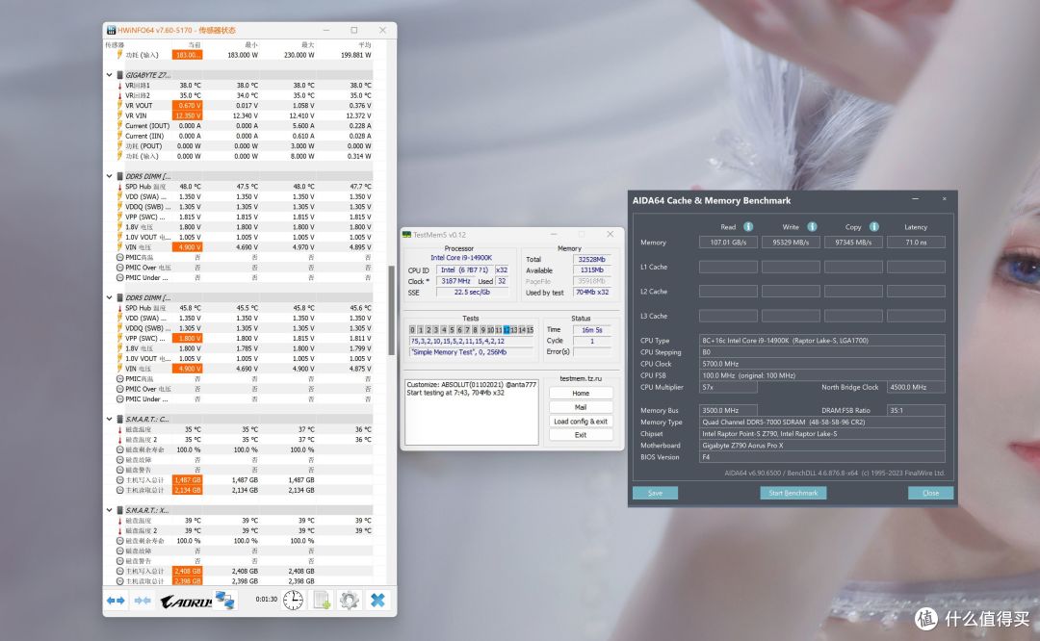The image size is (1040, 641).
Task: Click the log-file sheet icon with green plus
Action: coord(322,600)
